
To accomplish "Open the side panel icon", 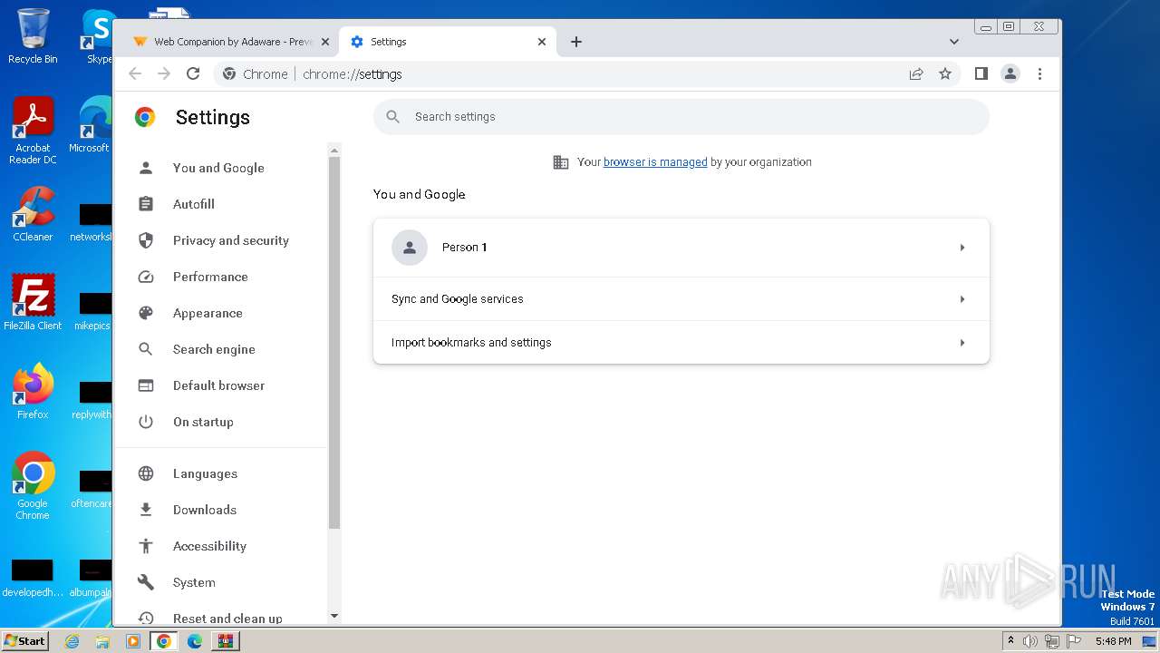I will click(981, 74).
